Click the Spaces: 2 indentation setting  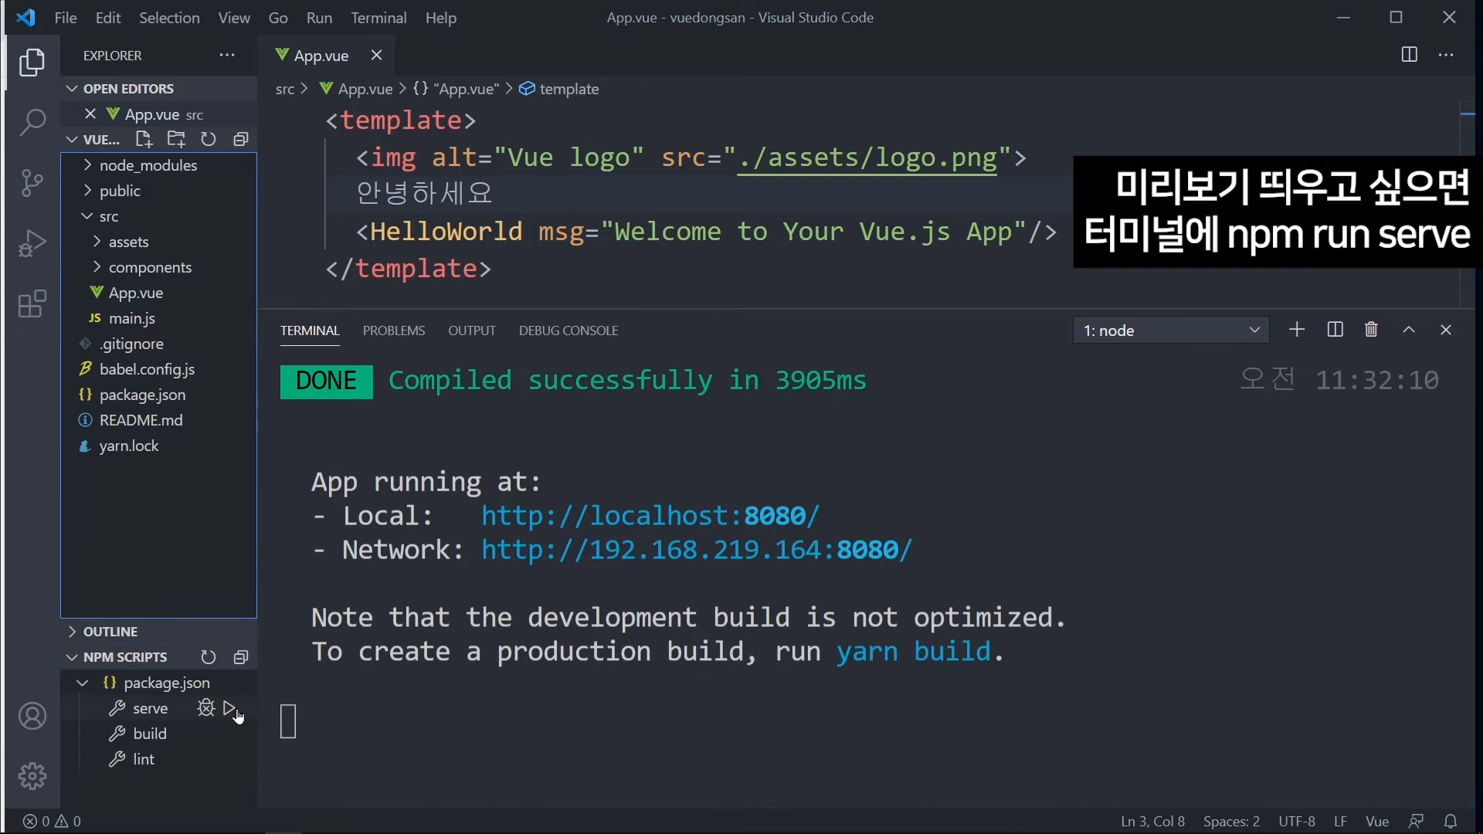1231,822
